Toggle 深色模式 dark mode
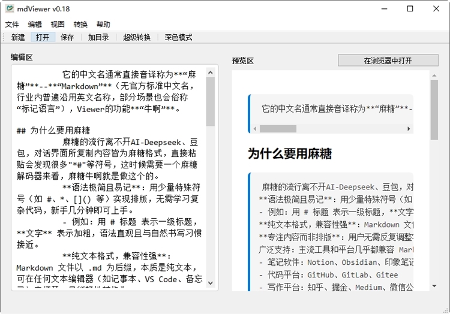The image size is (450, 314). [x=178, y=37]
